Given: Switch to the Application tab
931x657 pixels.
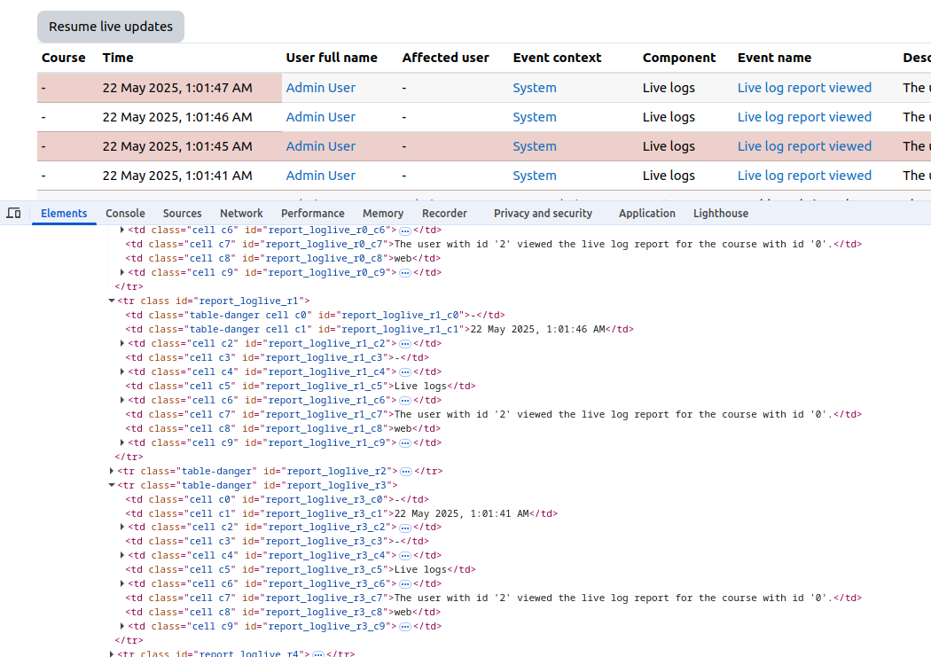Looking at the screenshot, I should 647,213.
